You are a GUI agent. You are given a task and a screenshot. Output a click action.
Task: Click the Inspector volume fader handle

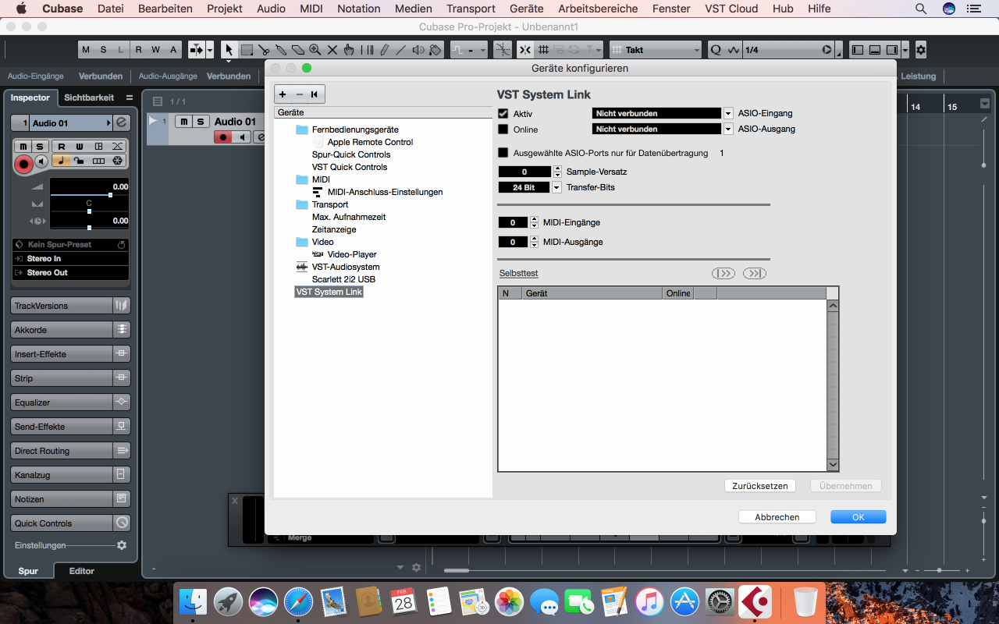click(x=110, y=195)
